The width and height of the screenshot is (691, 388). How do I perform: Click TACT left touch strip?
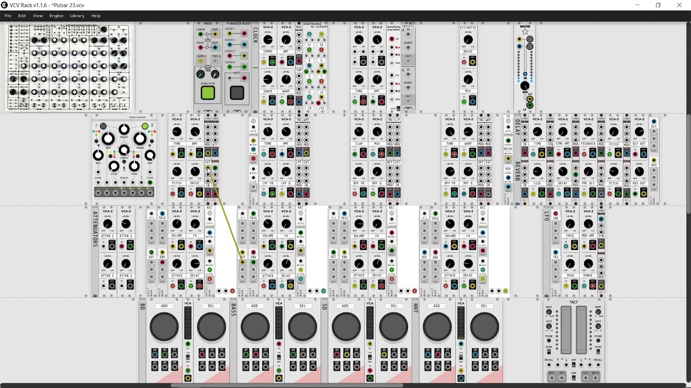point(565,329)
